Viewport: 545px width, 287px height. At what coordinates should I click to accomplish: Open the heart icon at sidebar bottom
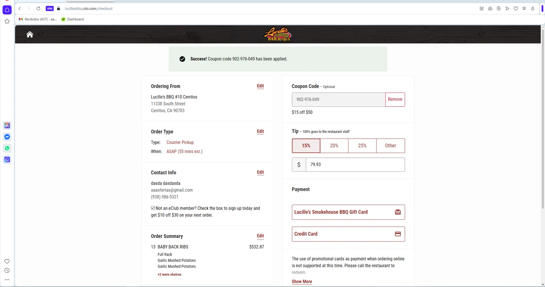(x=7, y=261)
